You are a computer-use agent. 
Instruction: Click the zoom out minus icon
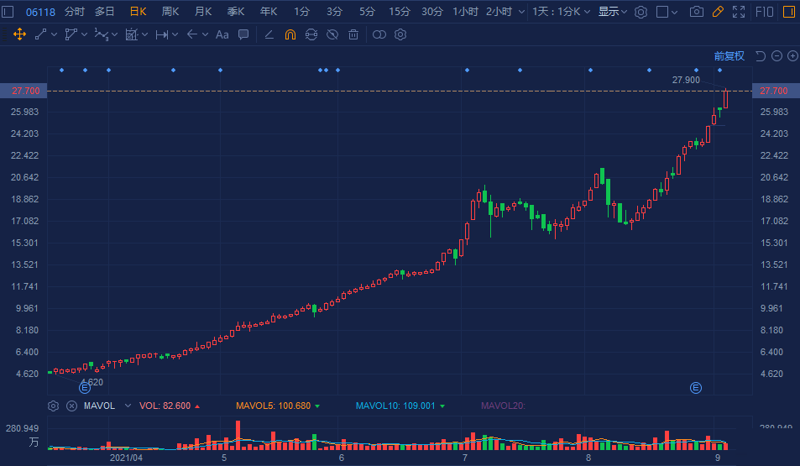pyautogui.click(x=776, y=56)
